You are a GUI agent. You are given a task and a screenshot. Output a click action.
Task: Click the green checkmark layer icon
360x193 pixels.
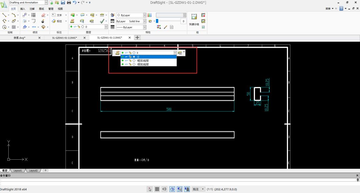click(x=102, y=21)
